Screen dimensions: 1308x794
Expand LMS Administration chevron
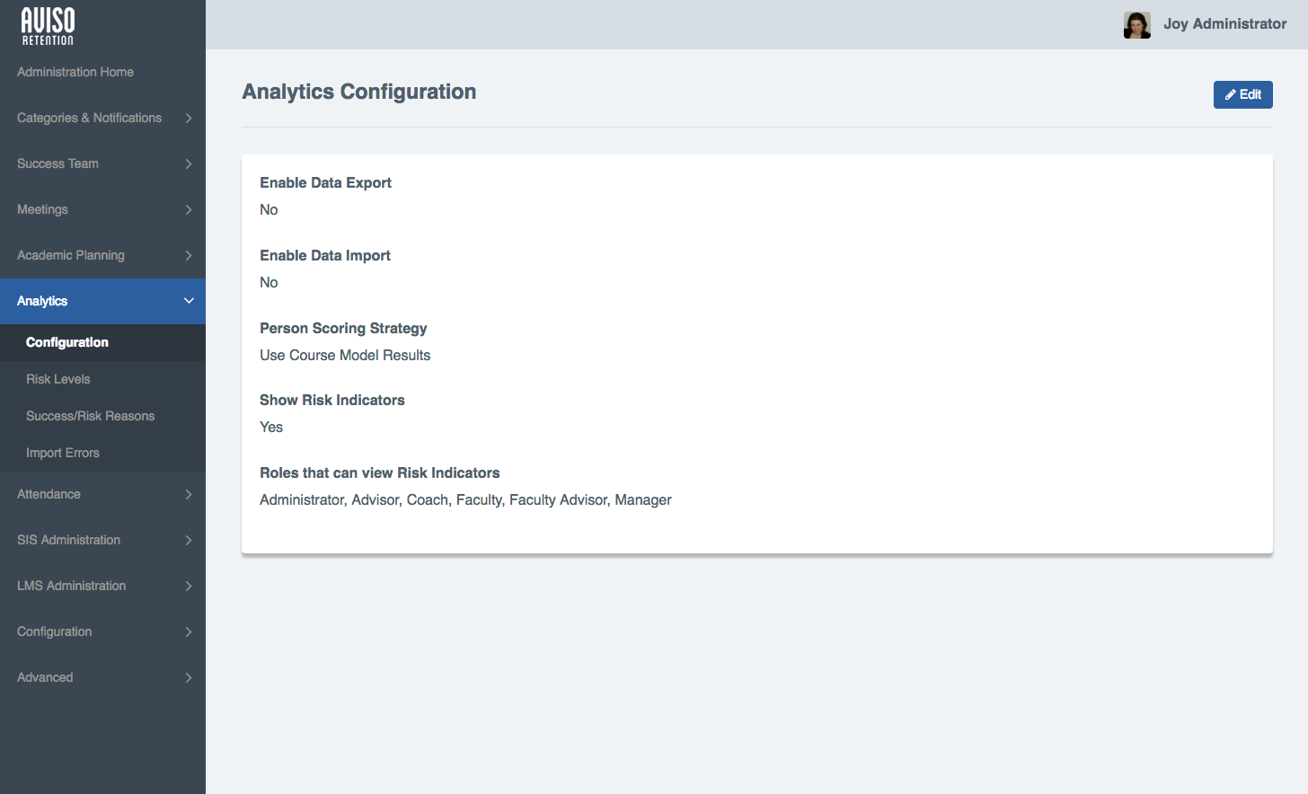click(x=189, y=586)
